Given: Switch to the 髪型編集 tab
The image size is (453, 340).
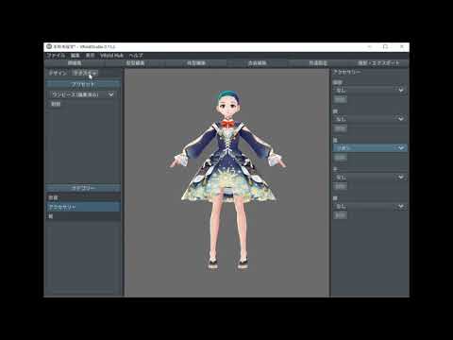Looking at the screenshot, I should (x=135, y=63).
